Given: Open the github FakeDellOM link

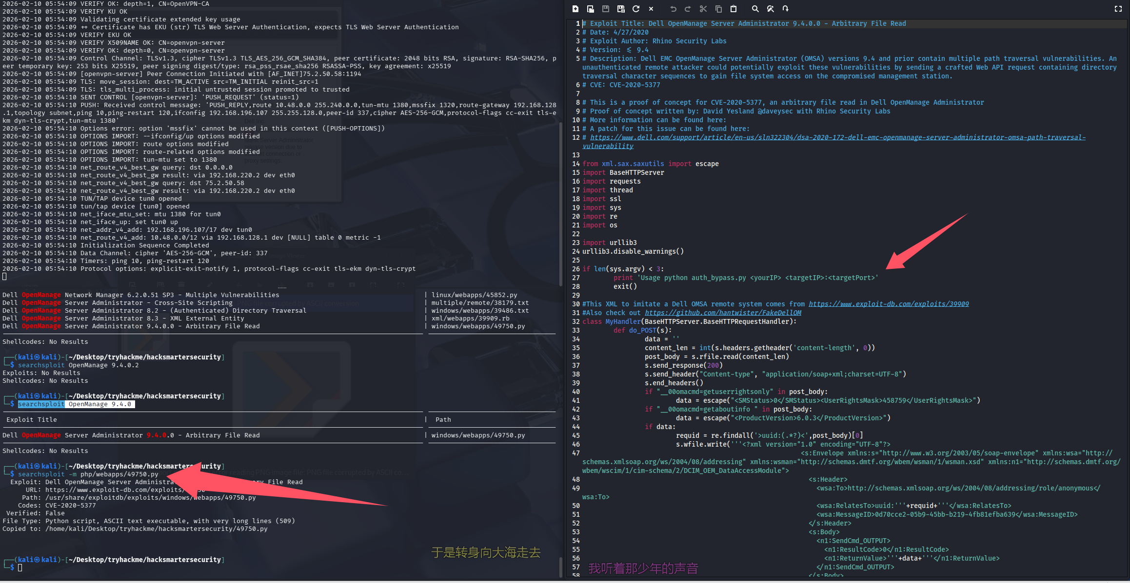Looking at the screenshot, I should click(723, 313).
